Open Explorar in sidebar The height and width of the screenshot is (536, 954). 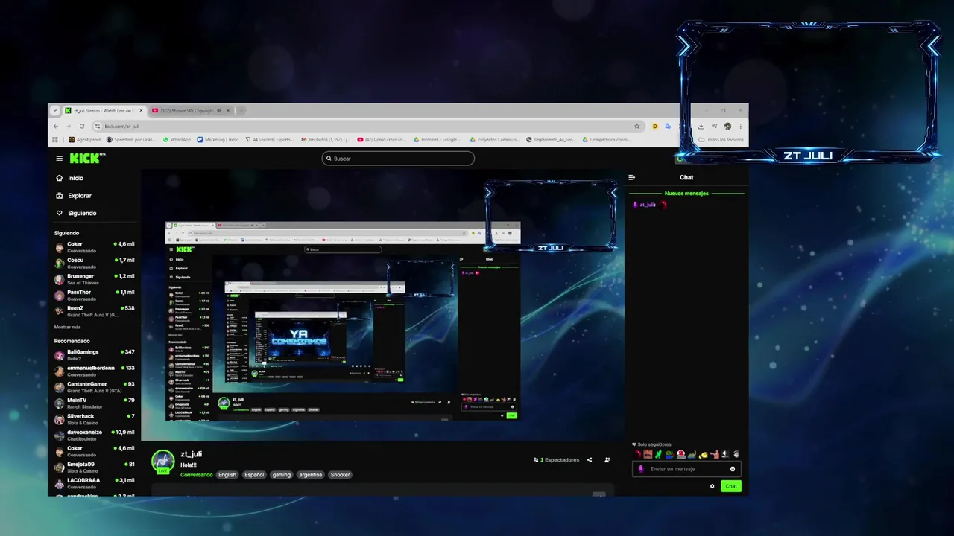[74, 196]
